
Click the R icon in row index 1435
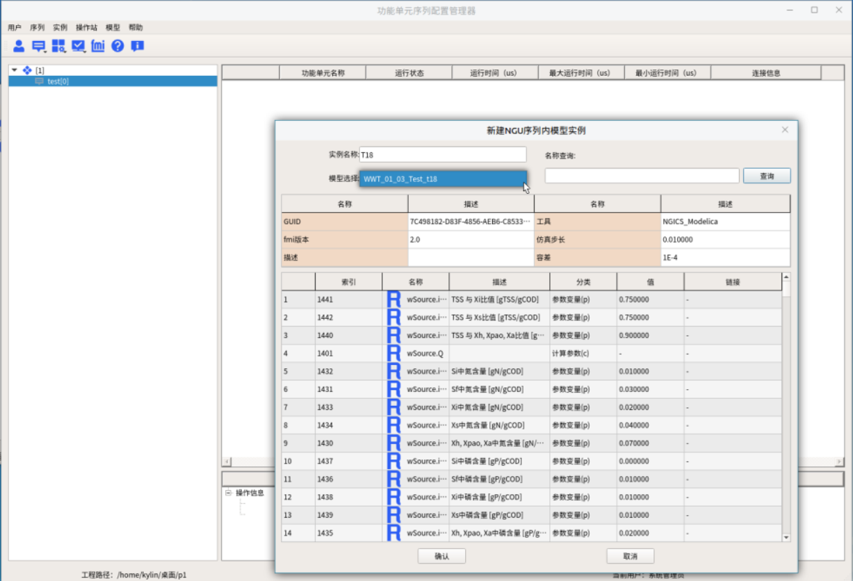pos(393,533)
